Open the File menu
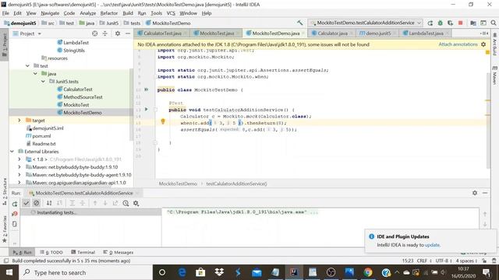 5,13
